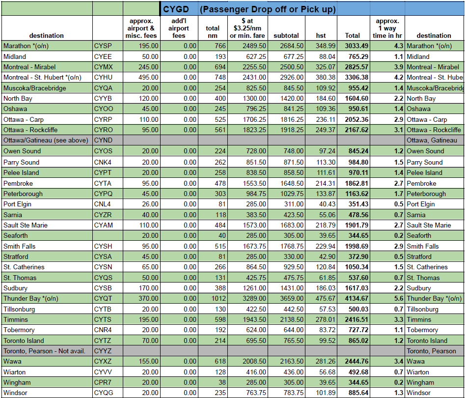
Task: Select Thunder Bay total of 4134.67
Action: click(x=353, y=299)
